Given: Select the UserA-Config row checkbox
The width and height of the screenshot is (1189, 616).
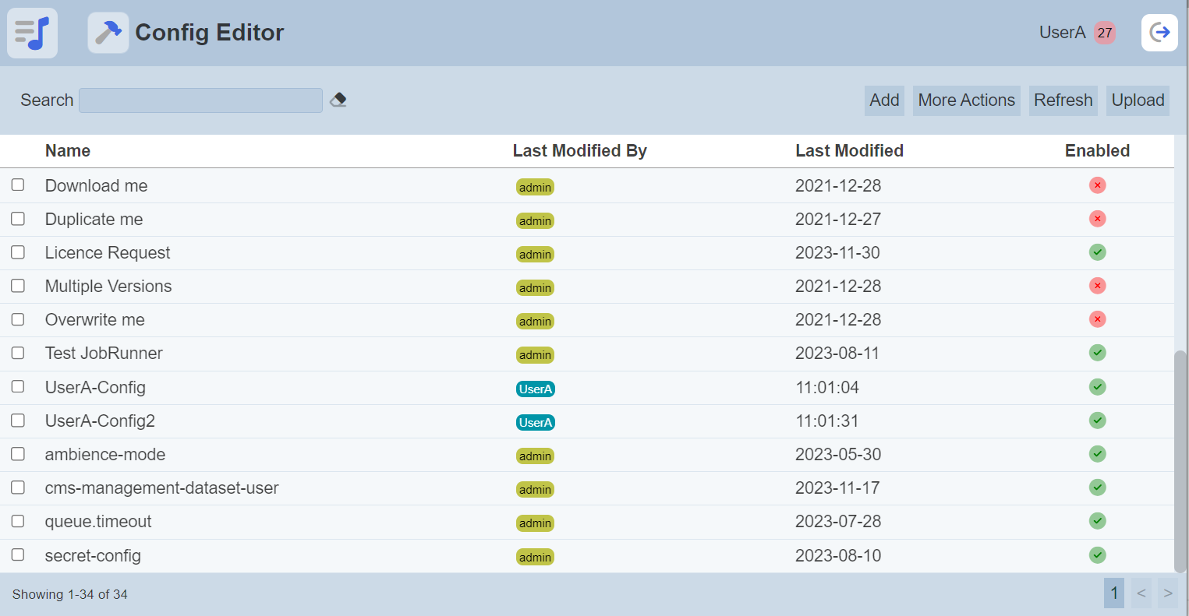Looking at the screenshot, I should point(18,387).
